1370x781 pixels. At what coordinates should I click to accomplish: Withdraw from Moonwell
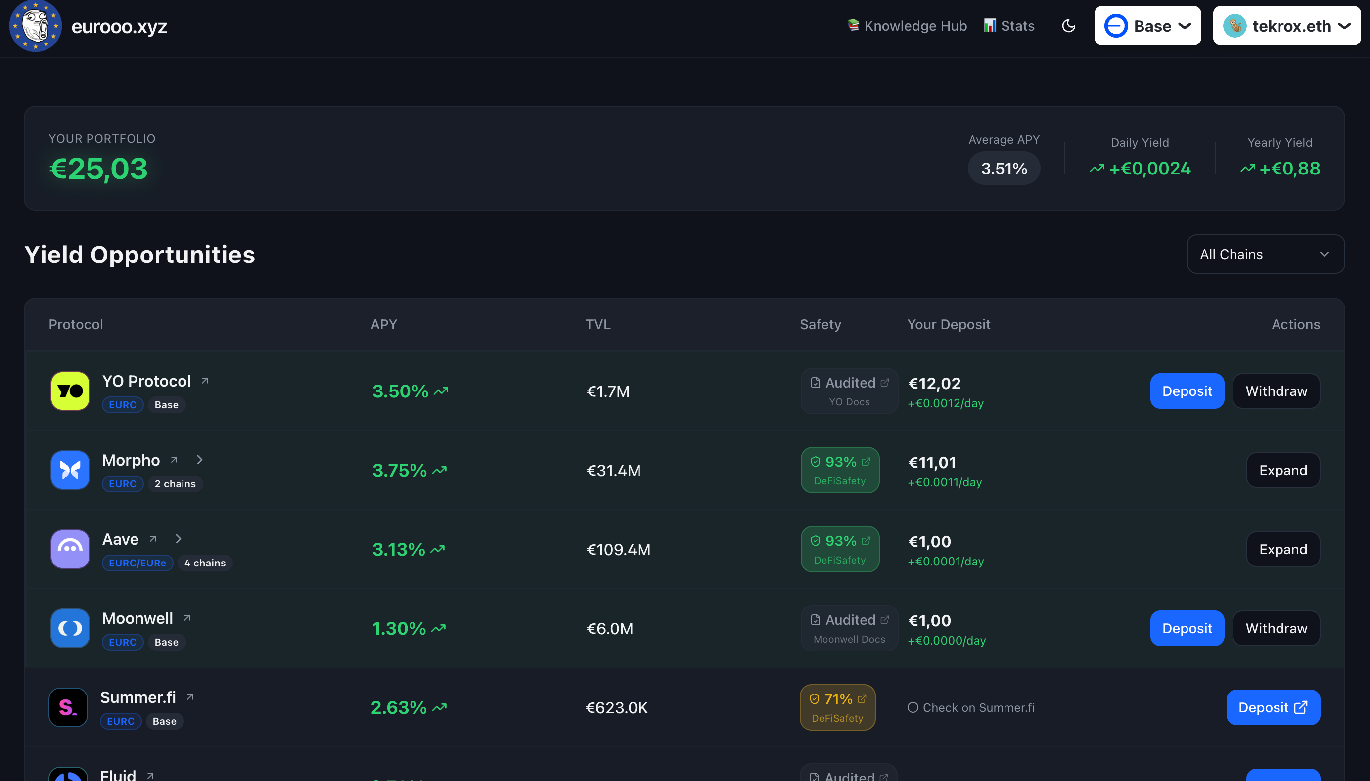pyautogui.click(x=1276, y=628)
